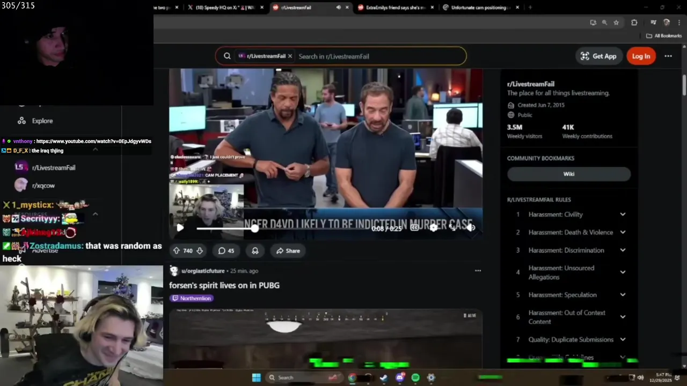Image resolution: width=687 pixels, height=386 pixels.
Task: Mute the video with the speaker icon
Action: [x=471, y=227]
